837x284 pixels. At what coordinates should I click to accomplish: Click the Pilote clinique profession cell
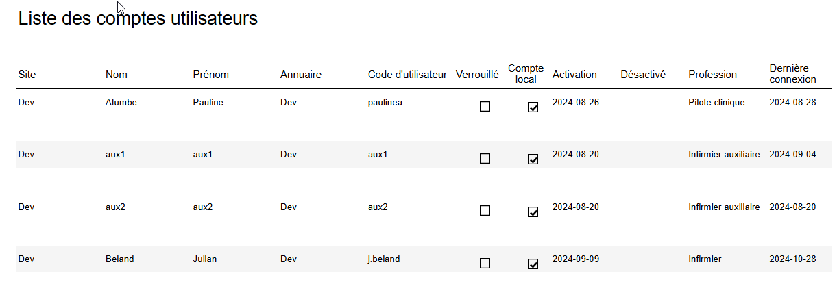point(716,103)
